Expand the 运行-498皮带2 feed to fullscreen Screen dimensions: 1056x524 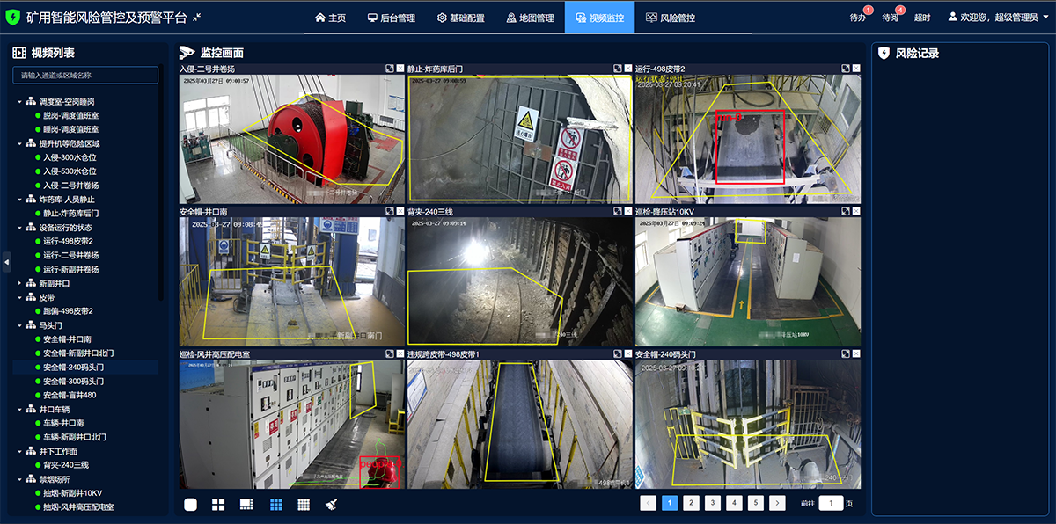point(844,69)
